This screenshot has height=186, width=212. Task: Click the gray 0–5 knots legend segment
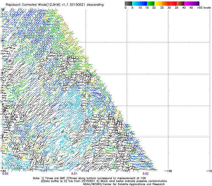128,3
